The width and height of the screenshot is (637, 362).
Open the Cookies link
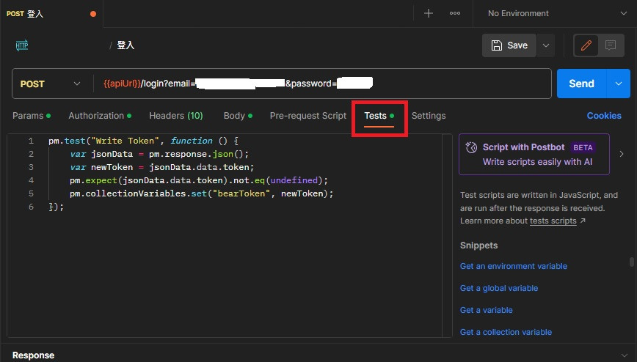tap(604, 116)
